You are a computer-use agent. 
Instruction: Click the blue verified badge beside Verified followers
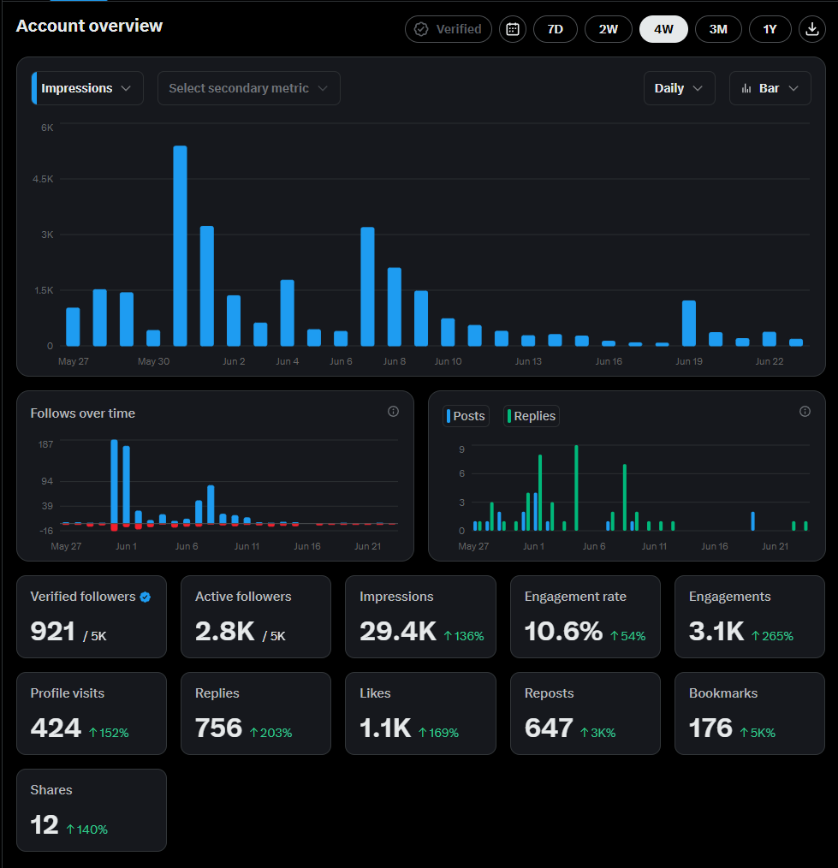(x=146, y=597)
